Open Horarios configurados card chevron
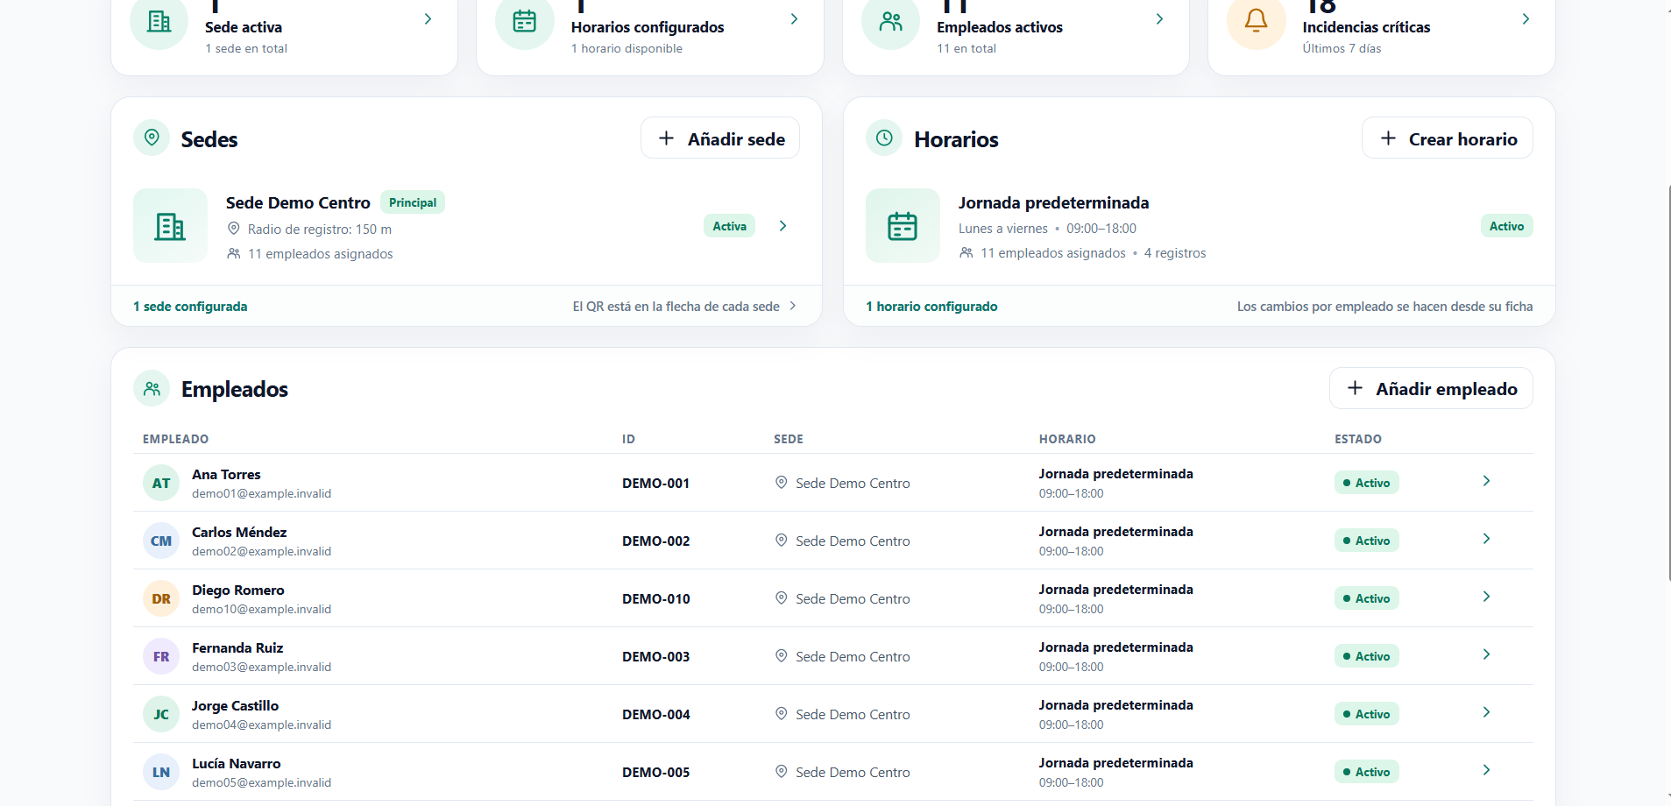Viewport: 1671px width, 806px height. (794, 19)
